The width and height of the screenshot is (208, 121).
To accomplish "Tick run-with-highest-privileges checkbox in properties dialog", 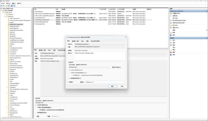I will 69,78.
